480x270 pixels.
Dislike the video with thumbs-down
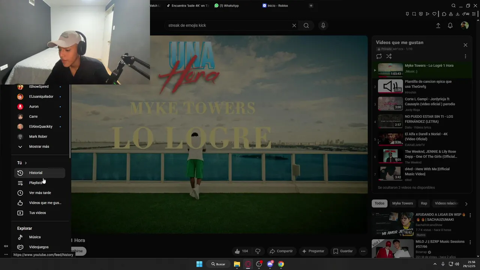[x=258, y=251]
